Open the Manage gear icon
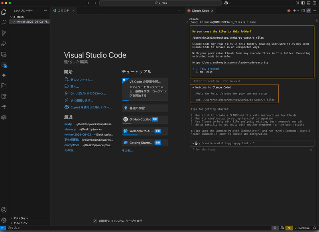This screenshot has width=319, height=232. click(x=4, y=220)
